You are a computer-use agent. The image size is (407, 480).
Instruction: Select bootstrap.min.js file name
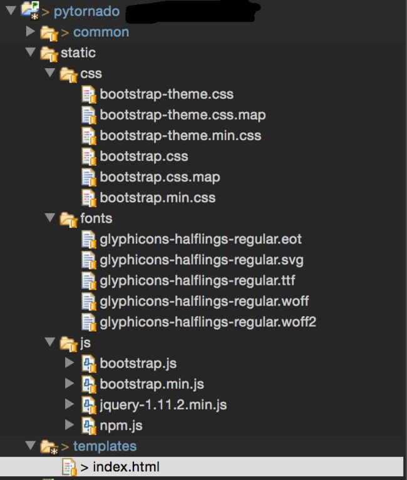[152, 384]
